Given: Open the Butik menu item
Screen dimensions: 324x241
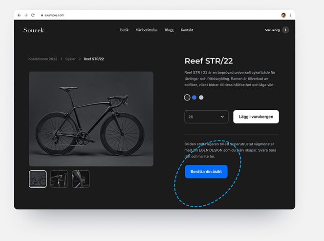Looking at the screenshot, I should coord(124,30).
